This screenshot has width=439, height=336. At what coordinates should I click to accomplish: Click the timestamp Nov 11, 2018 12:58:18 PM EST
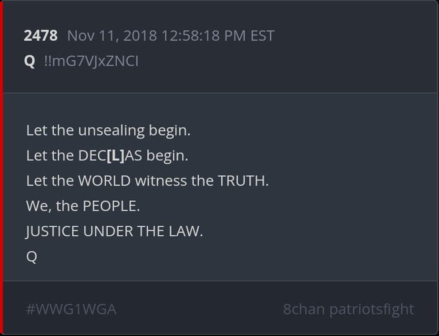tap(170, 36)
